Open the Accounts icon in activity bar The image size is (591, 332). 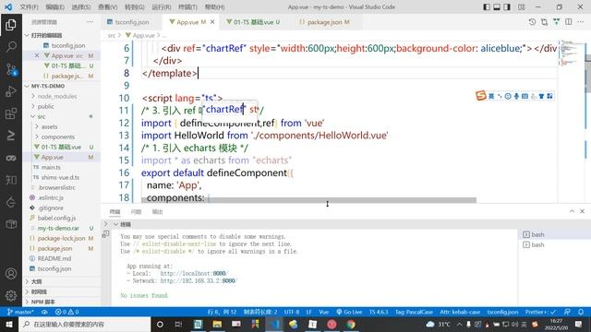[x=10, y=274]
